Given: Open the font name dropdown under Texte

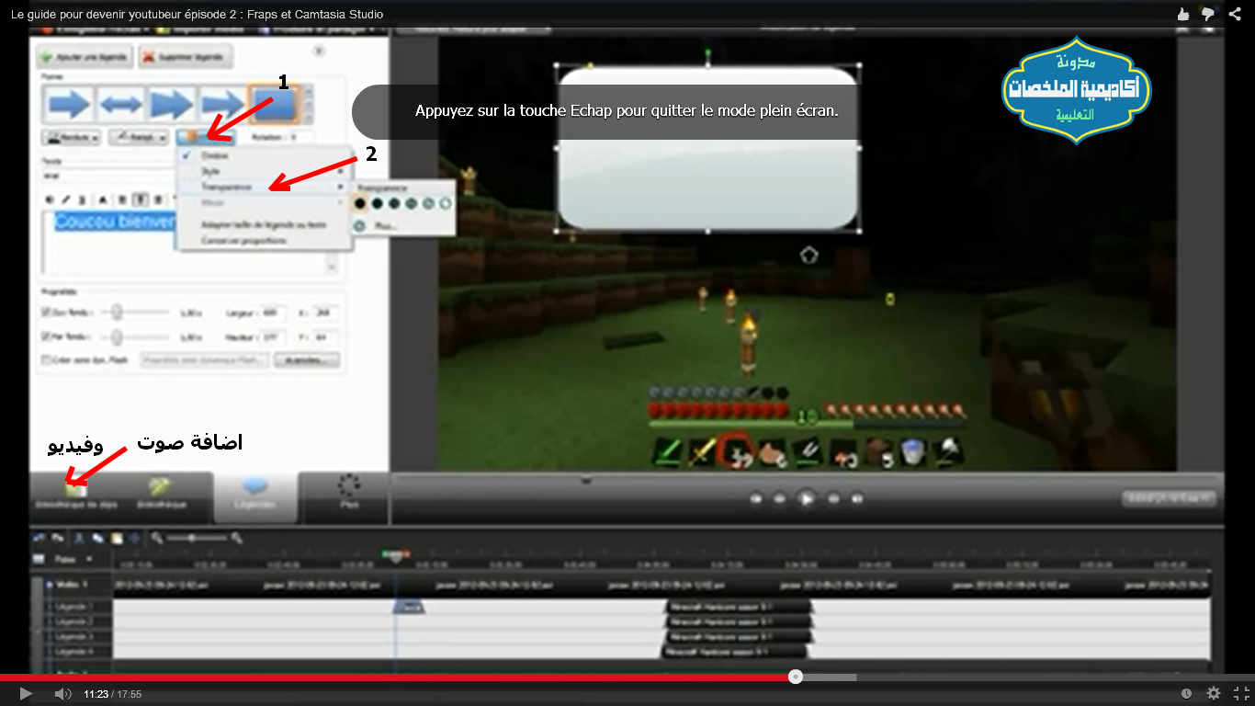Looking at the screenshot, I should [109, 176].
